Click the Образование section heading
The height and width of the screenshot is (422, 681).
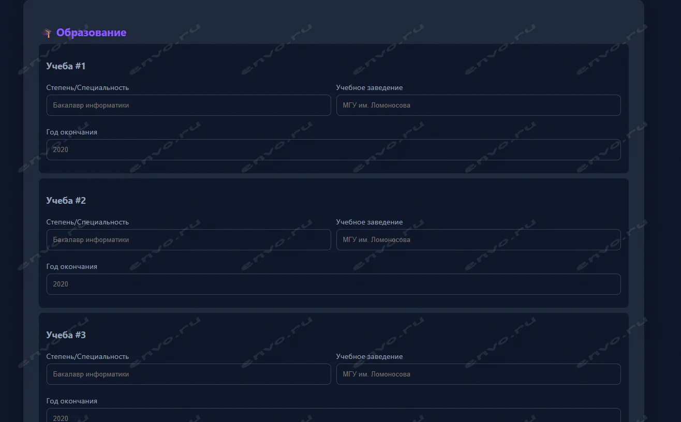(91, 33)
